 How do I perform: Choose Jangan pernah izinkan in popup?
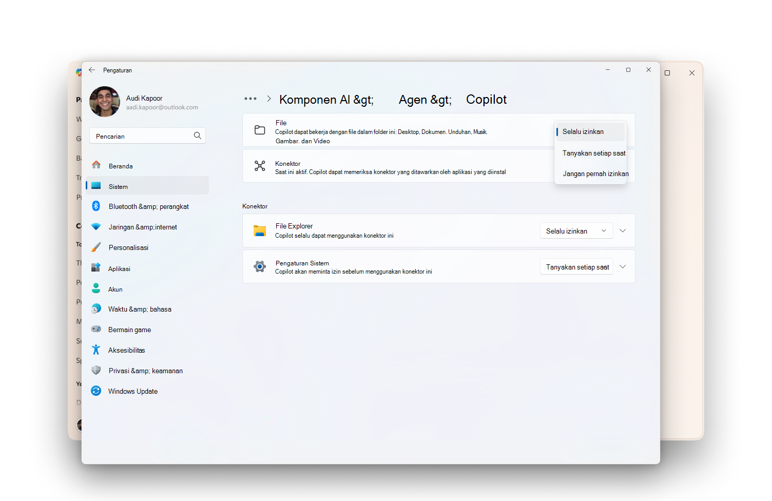pos(590,174)
